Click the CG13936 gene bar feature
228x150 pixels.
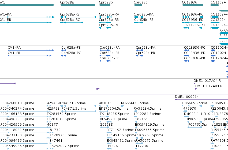tap(193, 5)
